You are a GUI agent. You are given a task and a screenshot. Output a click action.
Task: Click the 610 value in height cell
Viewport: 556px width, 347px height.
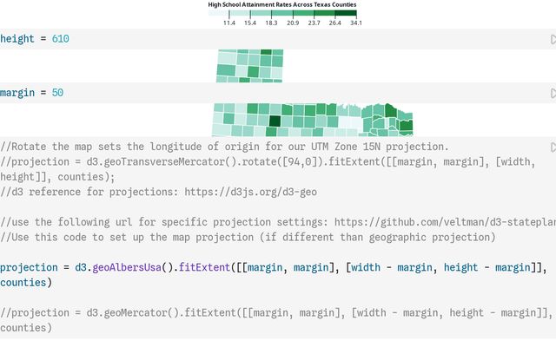[60, 39]
